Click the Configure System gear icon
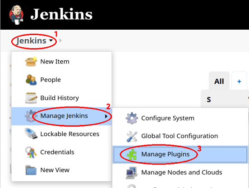Screen dimensions: 249x188 tap(132, 118)
